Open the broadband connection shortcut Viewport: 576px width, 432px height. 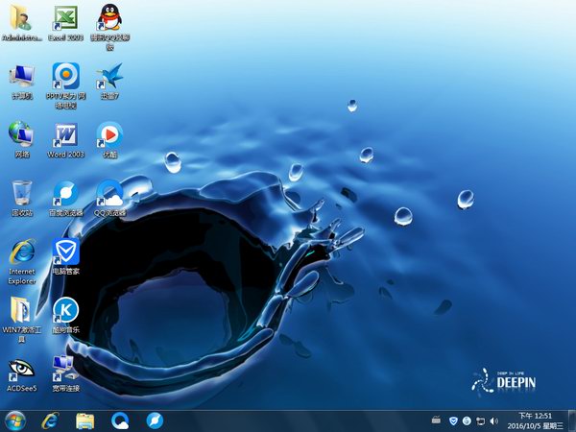coord(65,368)
